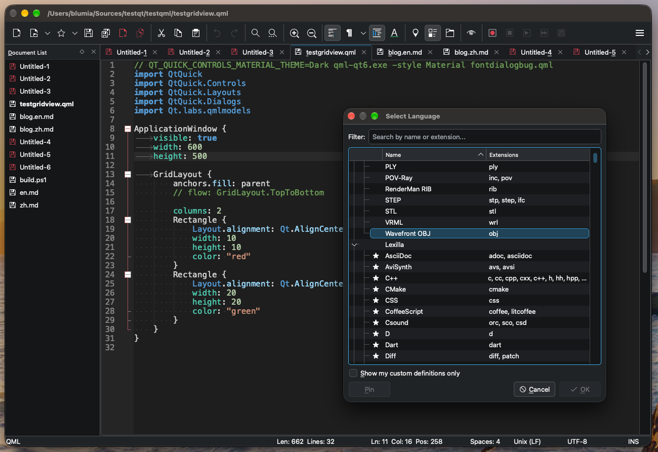Click the Save icon in the toolbar

click(x=89, y=33)
